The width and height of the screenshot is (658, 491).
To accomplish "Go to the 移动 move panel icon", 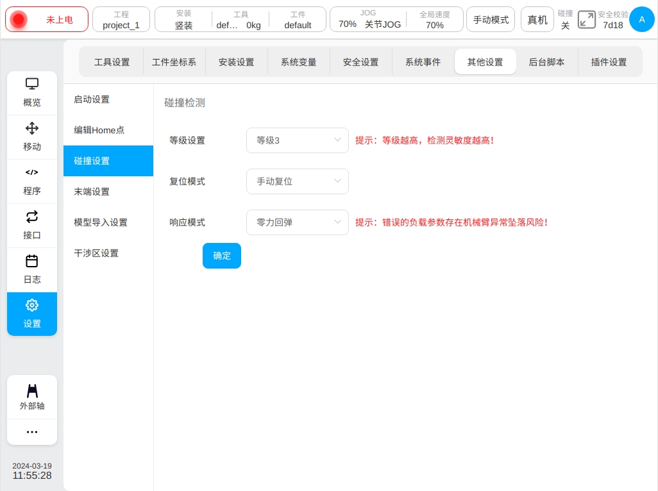I will tap(32, 128).
